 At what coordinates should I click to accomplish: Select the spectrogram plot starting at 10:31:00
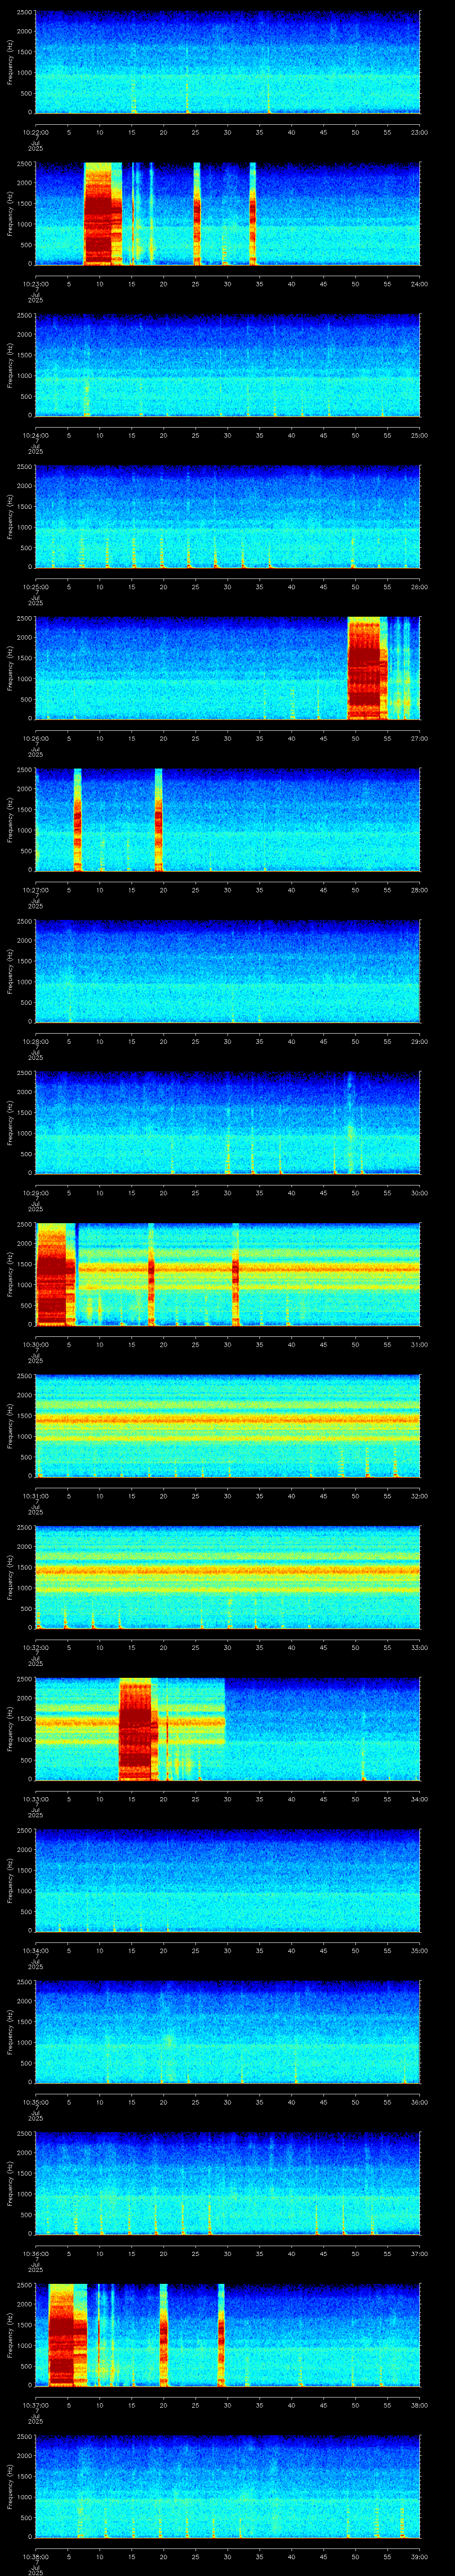click(227, 1426)
